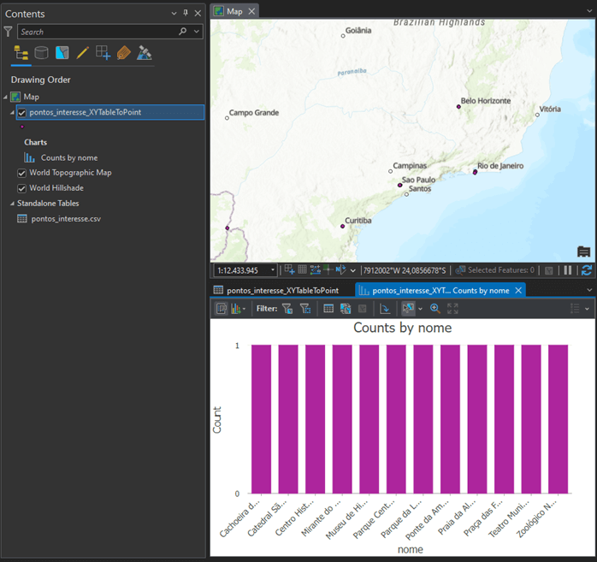The image size is (597, 562).
Task: Collapse the Map tree node
Action: 5,98
